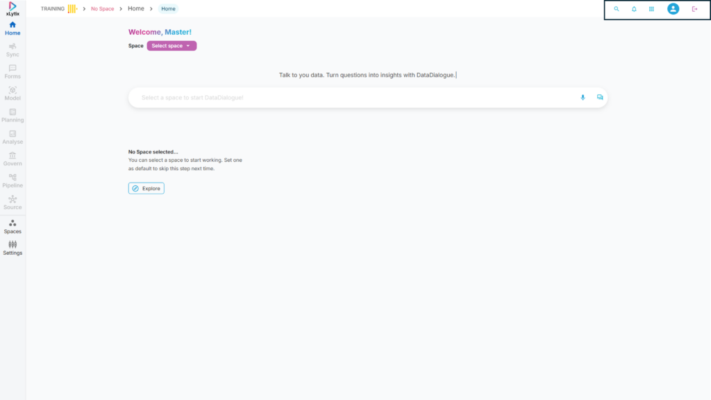Image resolution: width=711 pixels, height=400 pixels.
Task: Open the apps grid menu
Action: pyautogui.click(x=651, y=9)
